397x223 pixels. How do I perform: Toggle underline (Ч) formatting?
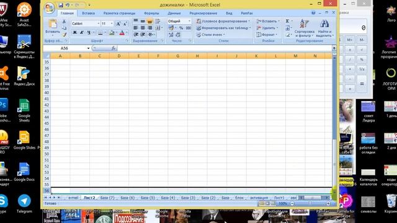(89, 33)
